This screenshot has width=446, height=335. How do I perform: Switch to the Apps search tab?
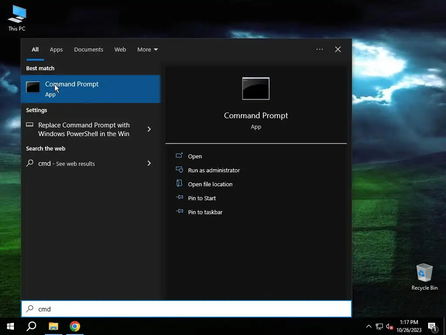pos(56,50)
